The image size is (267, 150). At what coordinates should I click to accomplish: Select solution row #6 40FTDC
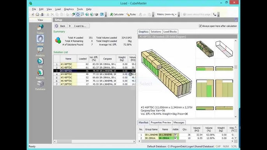click(x=95, y=81)
